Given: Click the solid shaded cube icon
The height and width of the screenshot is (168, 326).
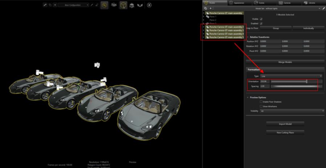Looking at the screenshot, I should click(x=132, y=5).
